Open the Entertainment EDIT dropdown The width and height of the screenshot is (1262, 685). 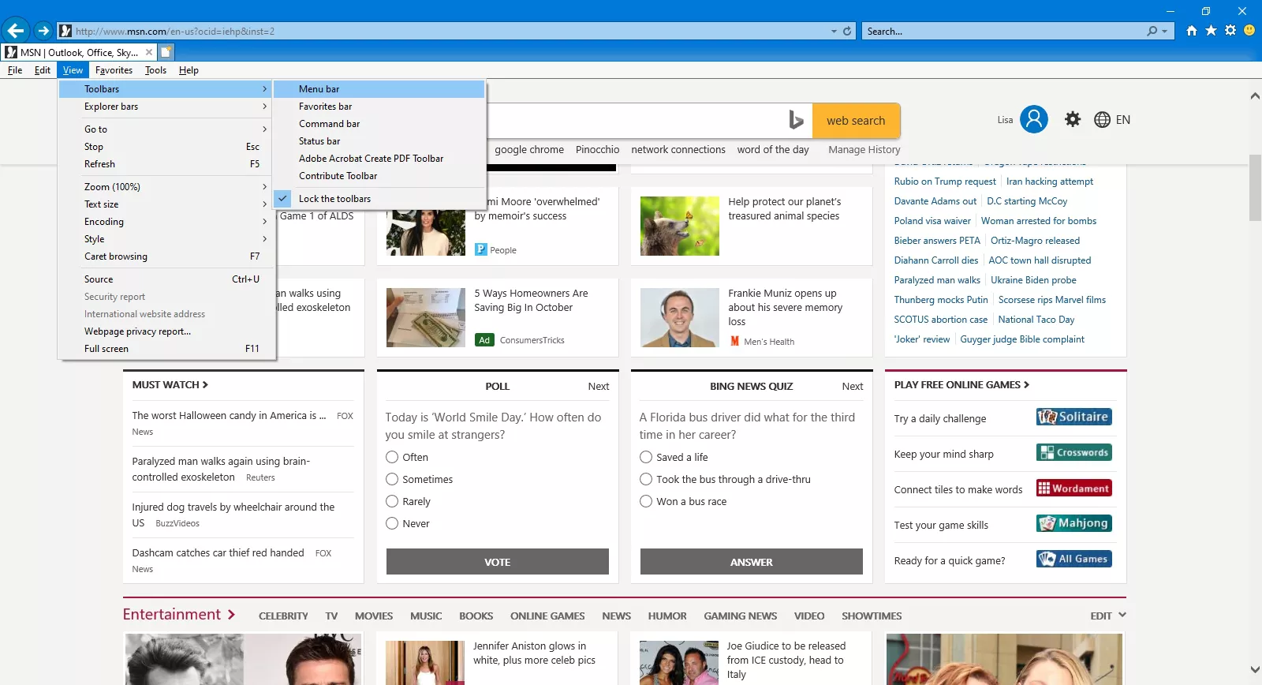[x=1107, y=616]
